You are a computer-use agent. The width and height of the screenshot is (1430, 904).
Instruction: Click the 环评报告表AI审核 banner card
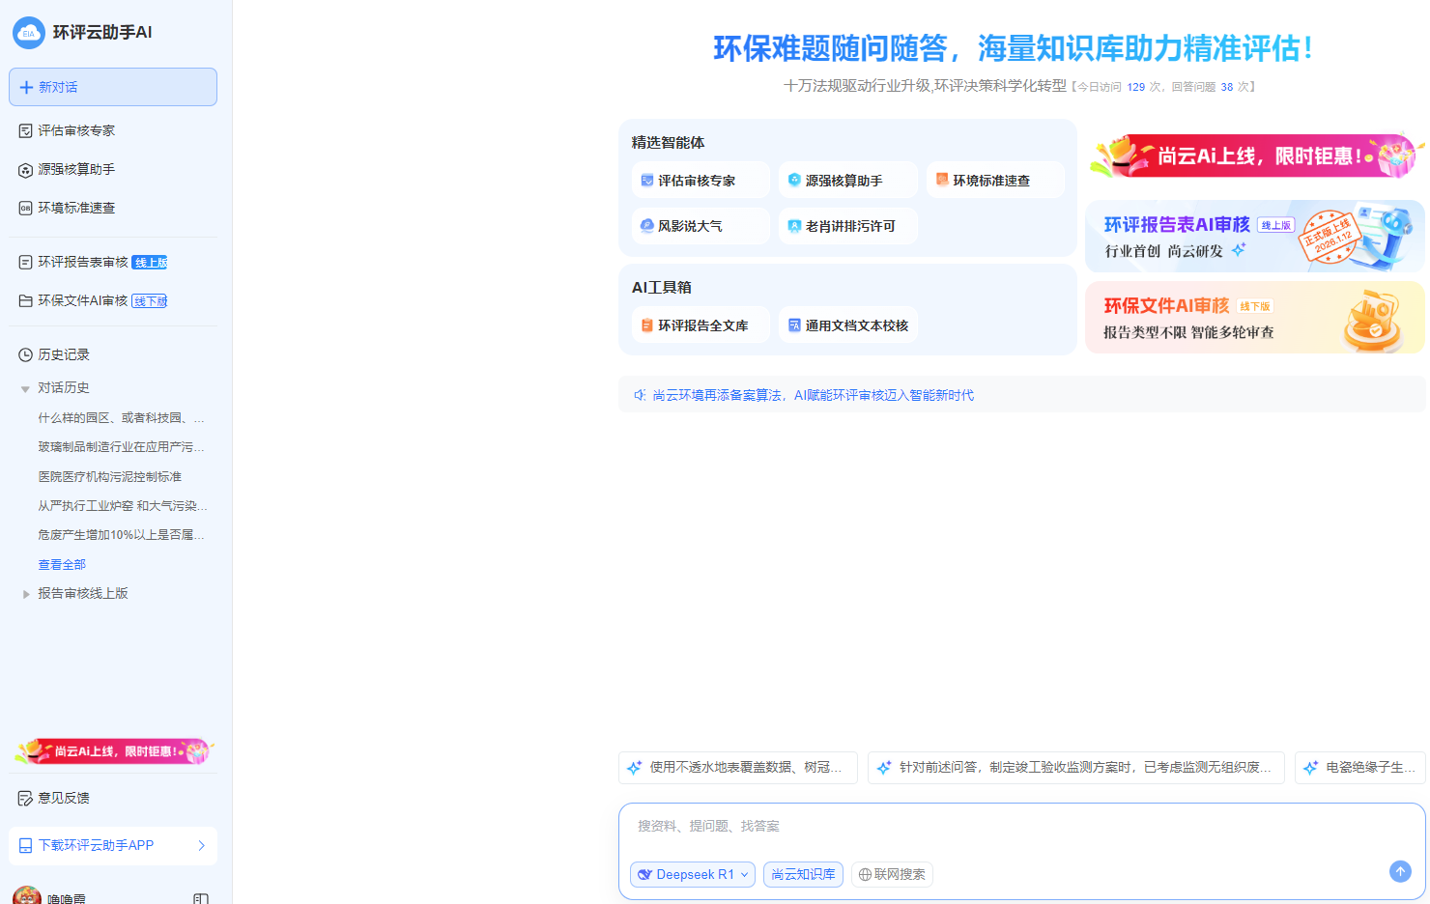click(x=1254, y=237)
